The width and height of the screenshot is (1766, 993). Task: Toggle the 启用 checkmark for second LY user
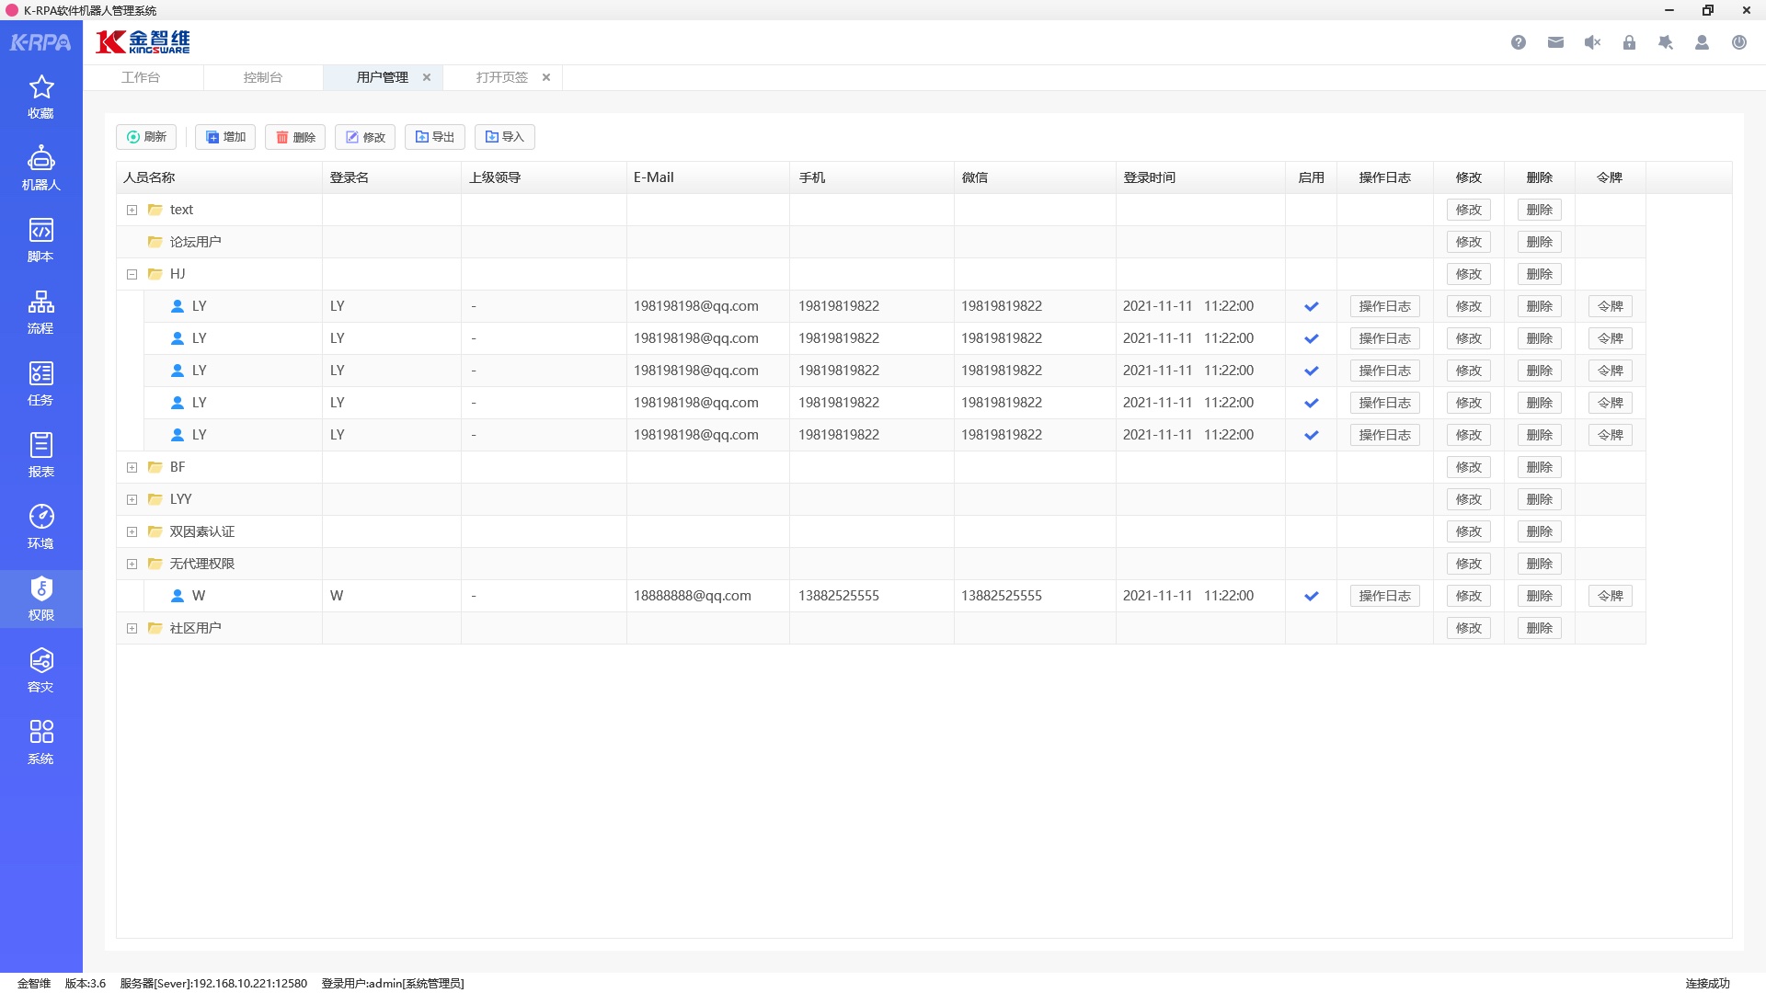click(1312, 338)
